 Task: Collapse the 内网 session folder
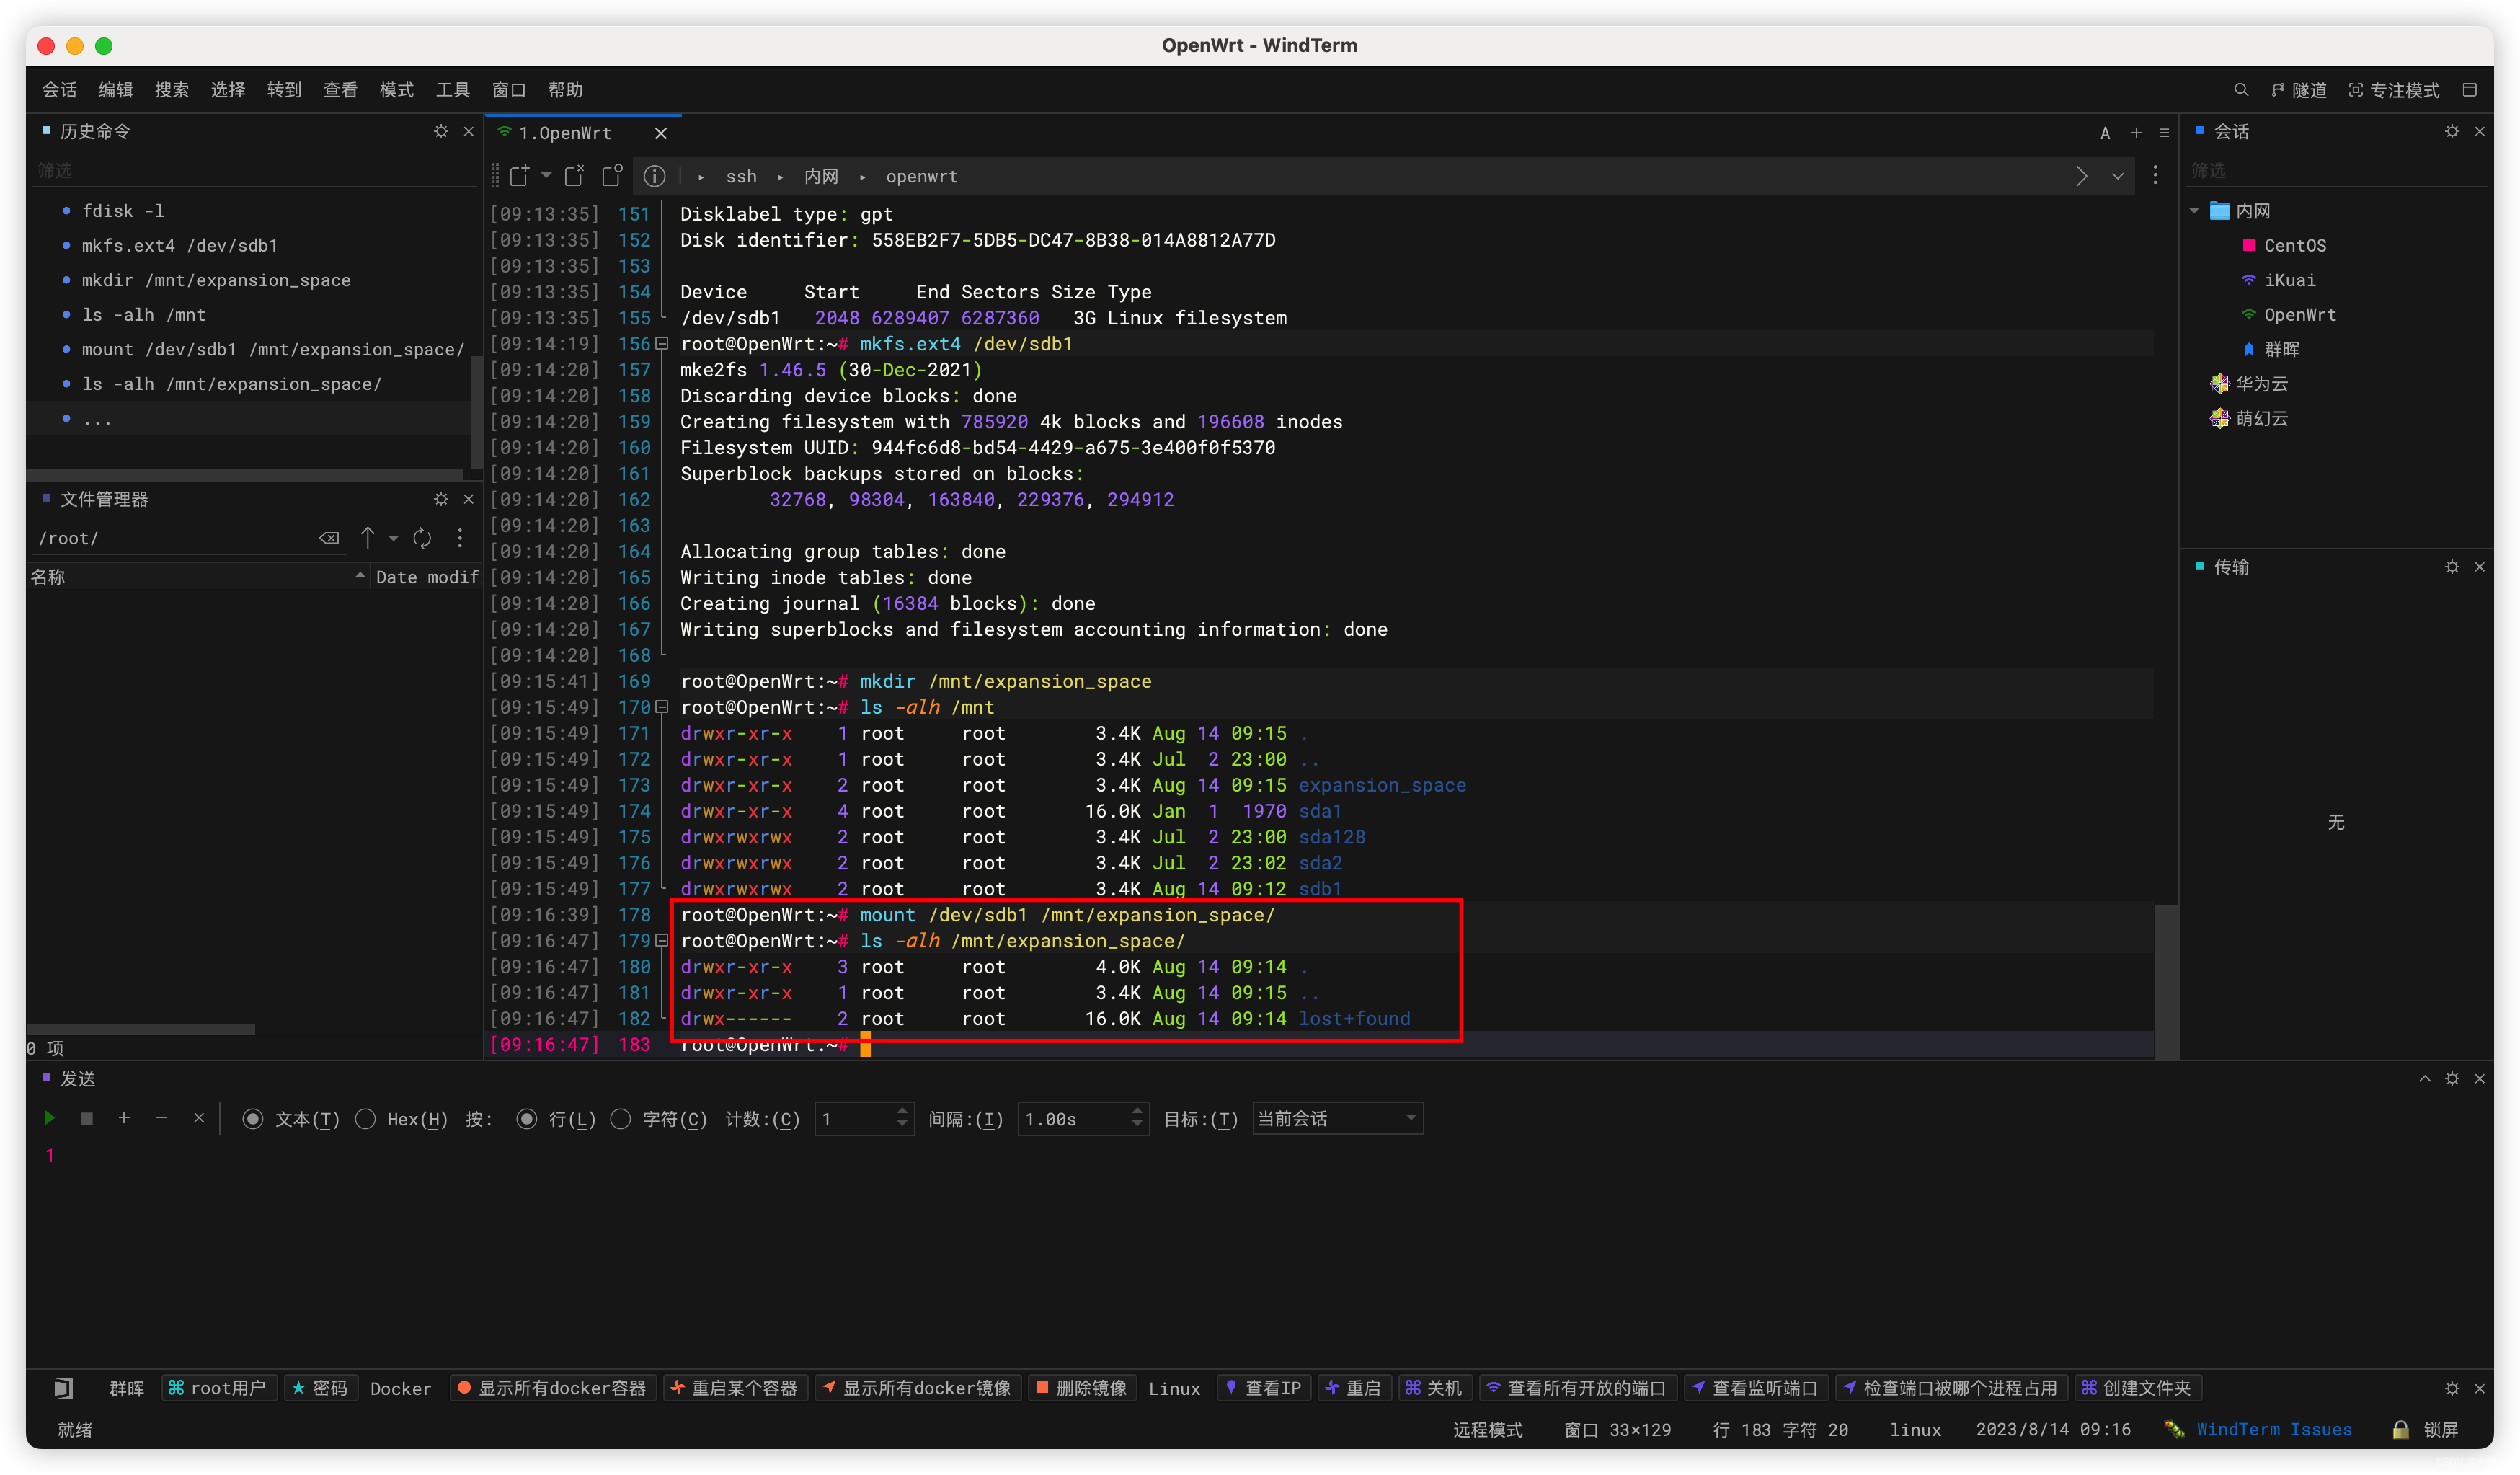[2194, 211]
